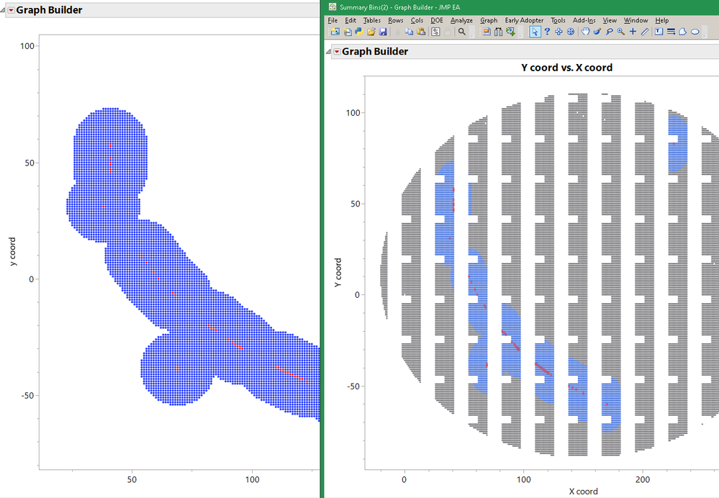Open the Tools menu
719x498 pixels.
pyautogui.click(x=558, y=20)
